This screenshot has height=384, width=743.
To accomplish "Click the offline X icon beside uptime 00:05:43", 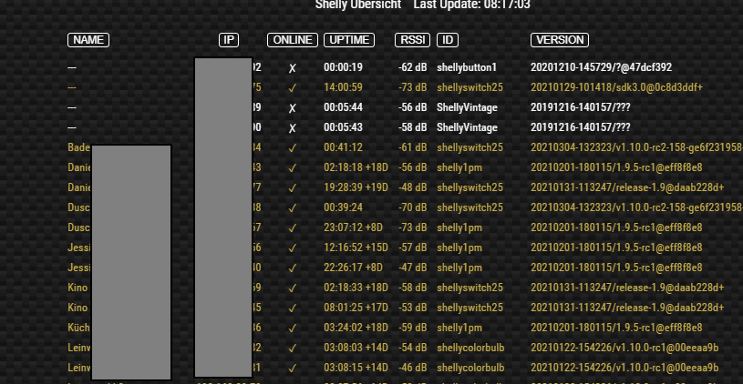I will [293, 128].
